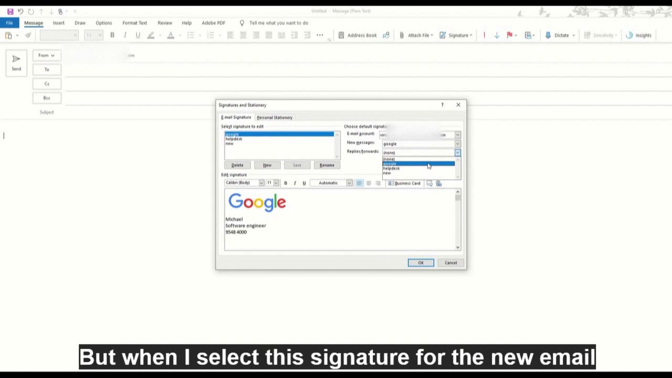Choose (none) in Replies/forwards list
This screenshot has height=378, width=672.
click(x=418, y=159)
